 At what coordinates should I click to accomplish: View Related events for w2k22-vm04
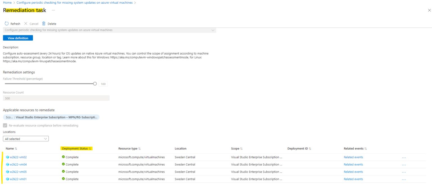coord(353,165)
